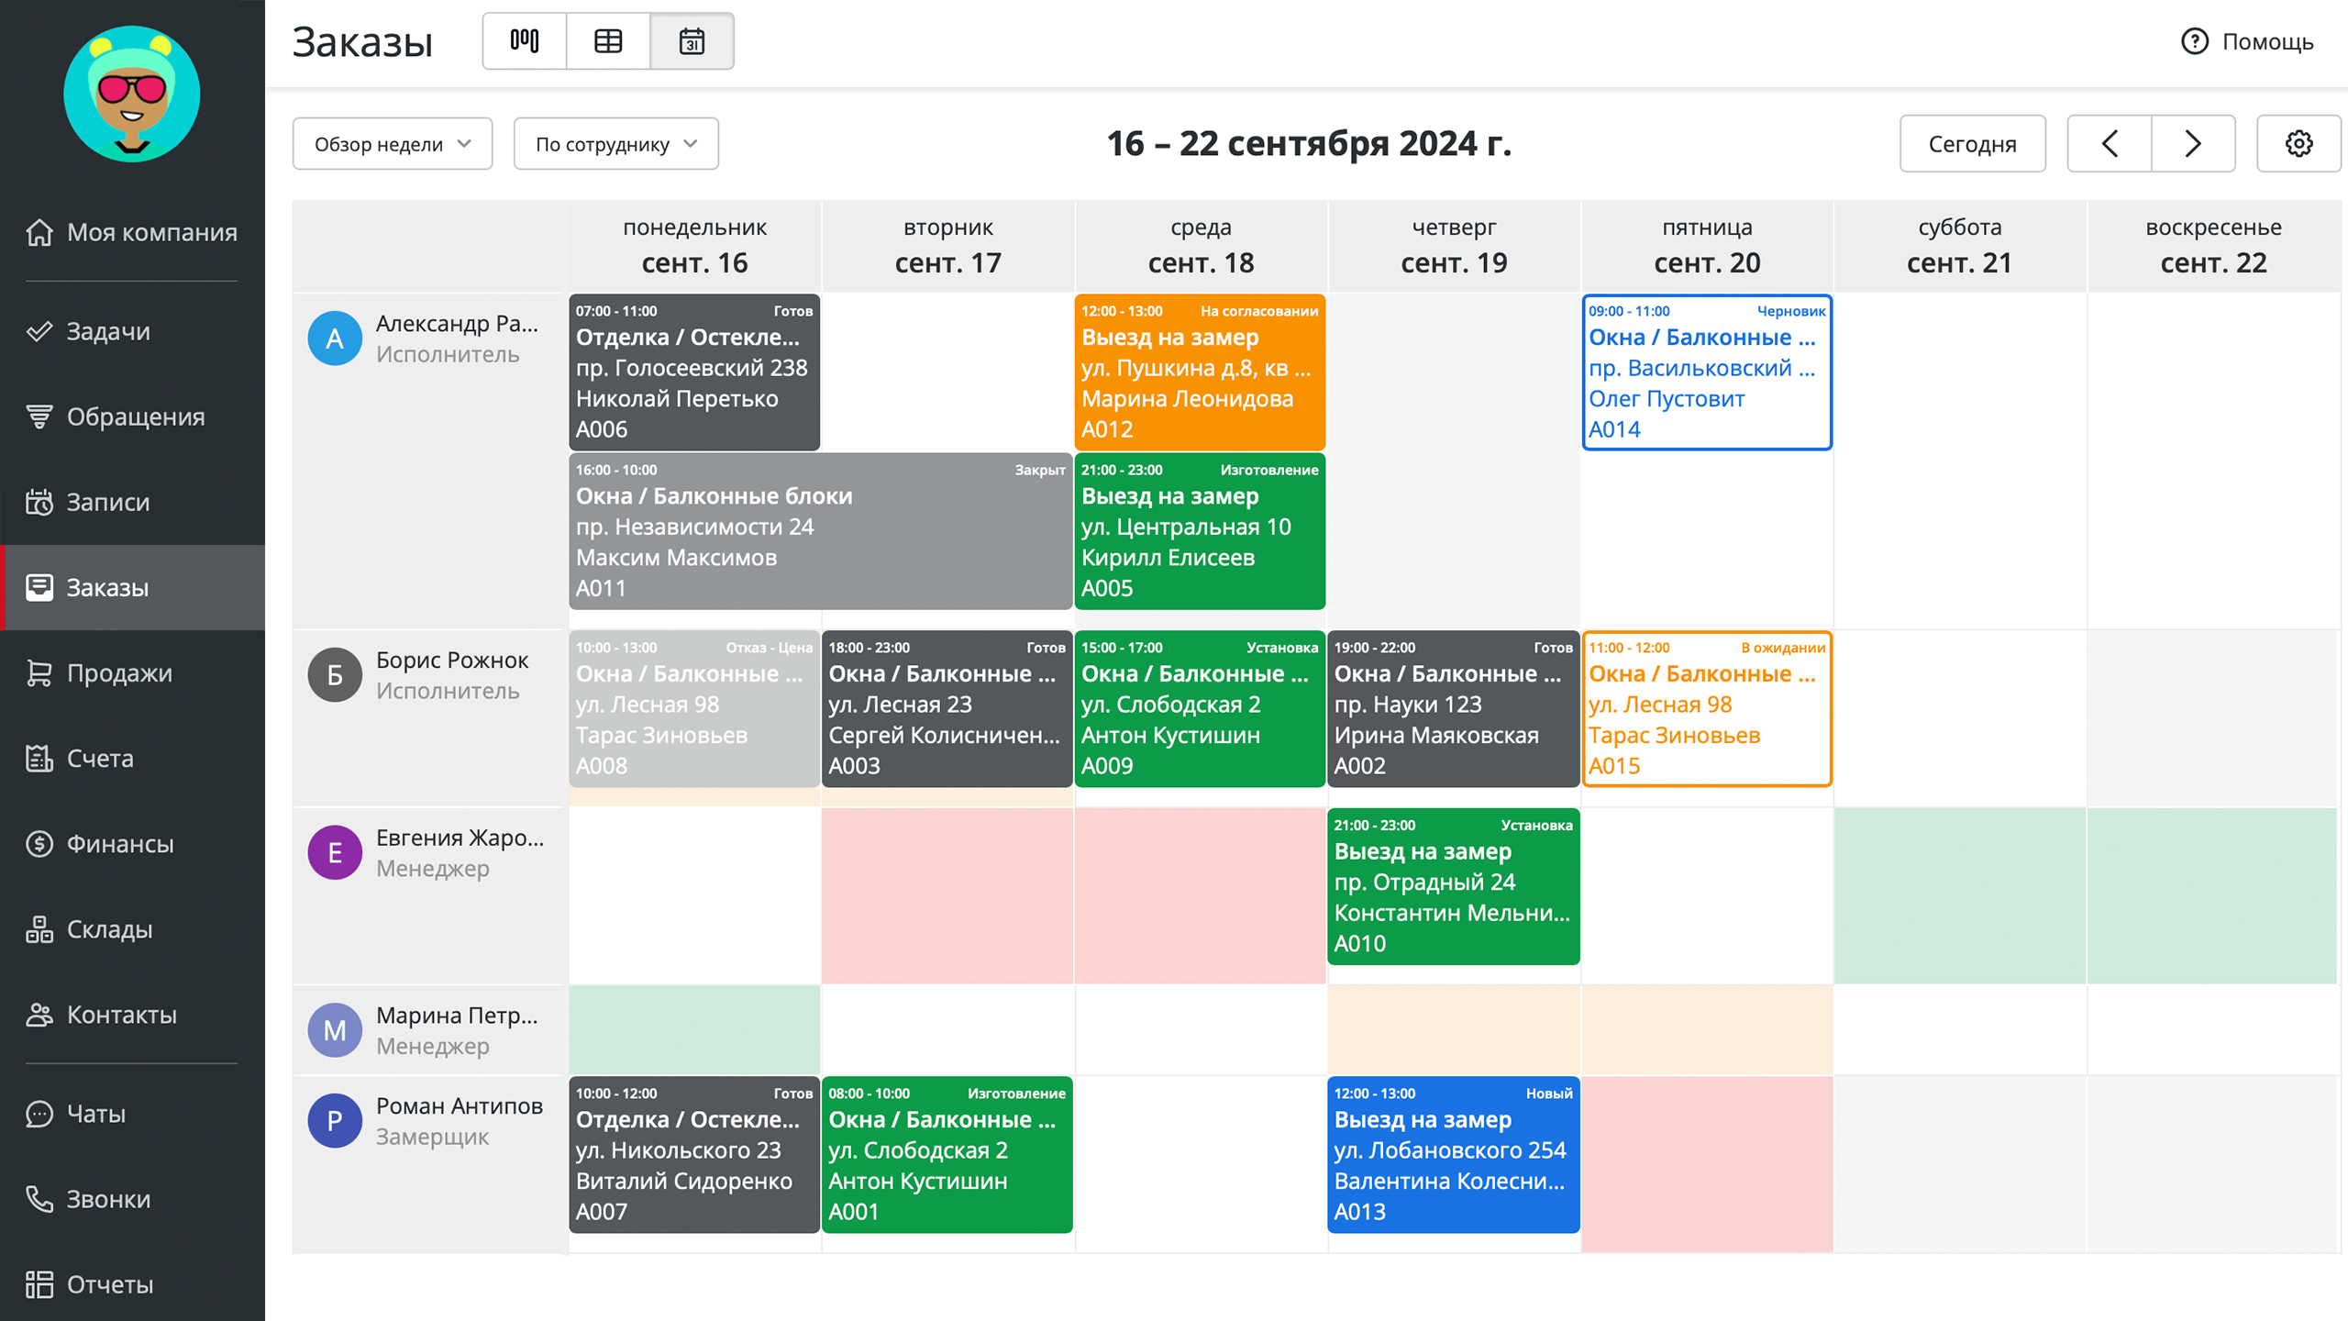The width and height of the screenshot is (2348, 1321).
Task: Open Звонки phone menu item
Action: click(108, 1199)
